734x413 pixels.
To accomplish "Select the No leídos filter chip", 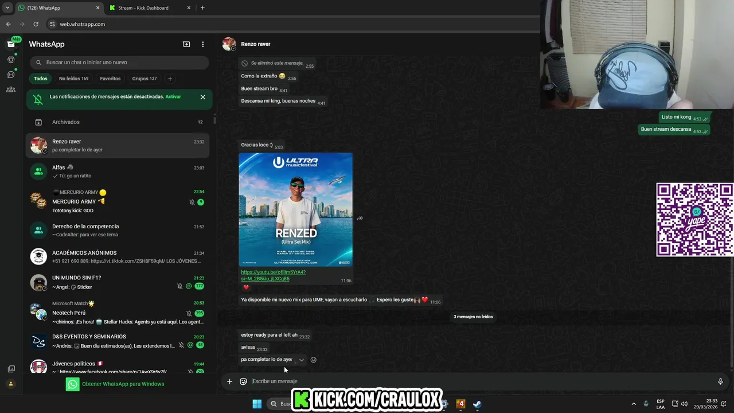I will [73, 79].
